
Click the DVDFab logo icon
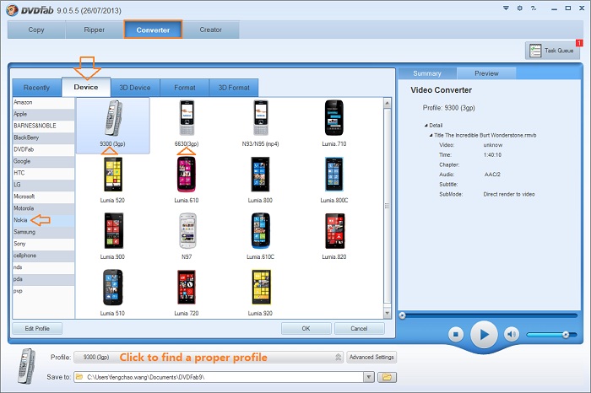pos(12,10)
